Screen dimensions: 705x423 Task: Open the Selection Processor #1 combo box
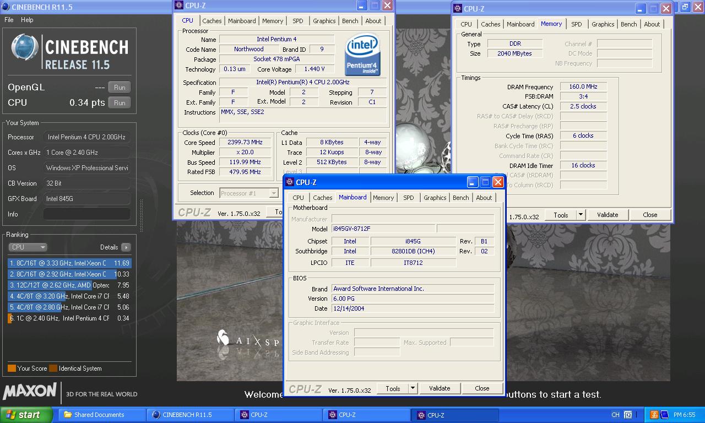[x=249, y=193]
